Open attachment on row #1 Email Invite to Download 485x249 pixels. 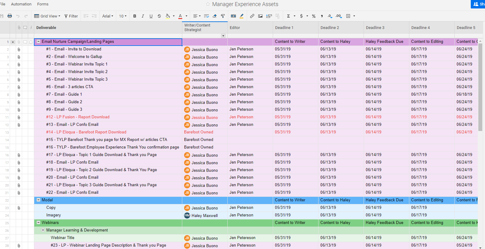point(19,49)
